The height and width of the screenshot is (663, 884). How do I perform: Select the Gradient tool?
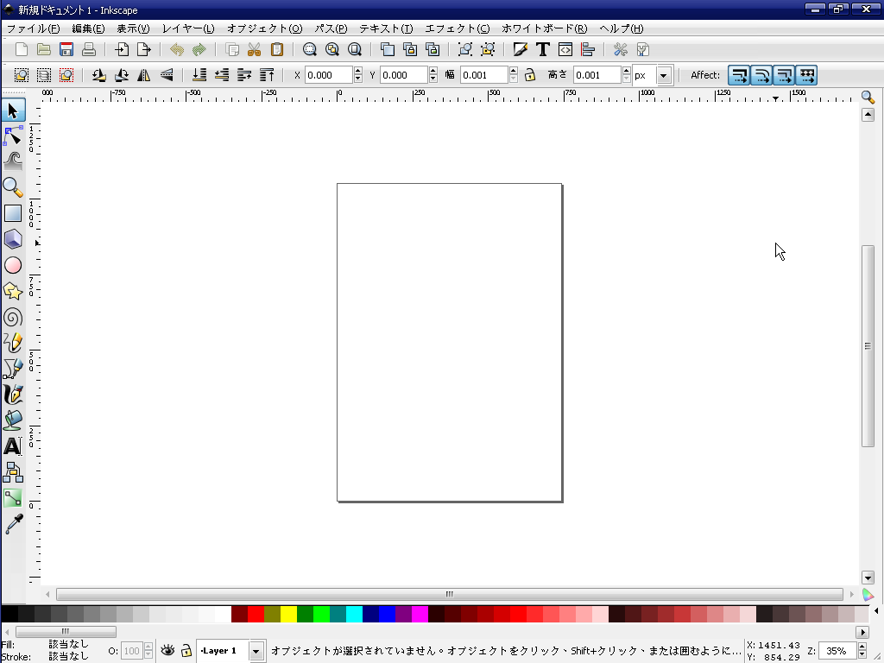pos(13,498)
